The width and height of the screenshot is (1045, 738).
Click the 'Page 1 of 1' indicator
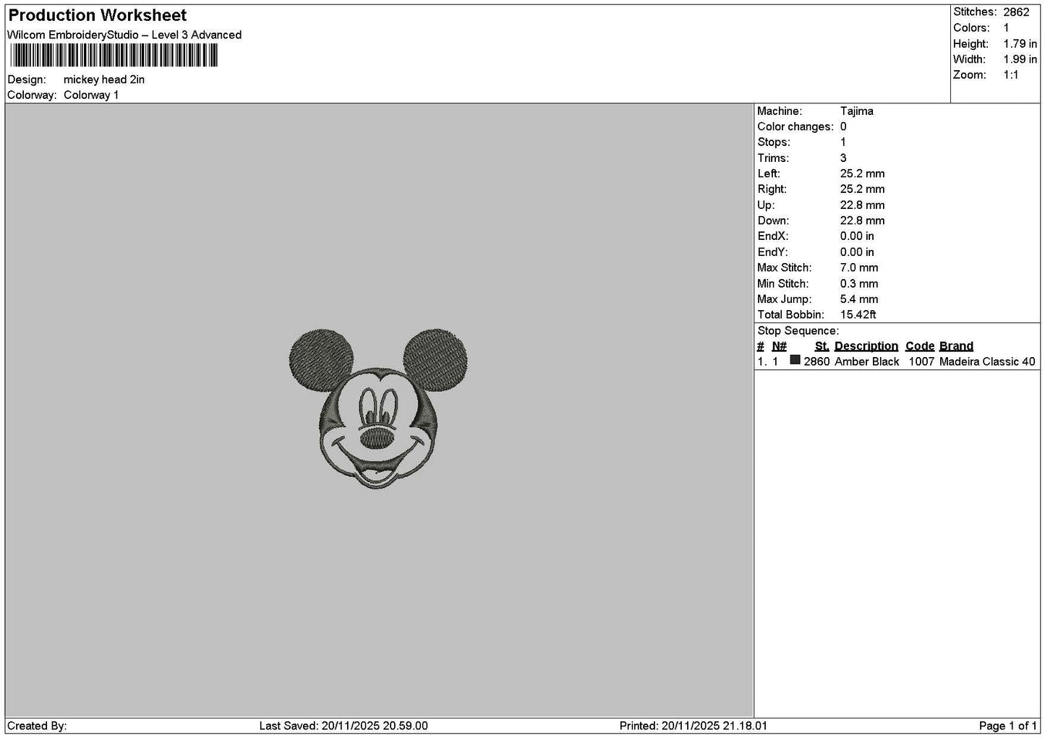coord(1008,726)
